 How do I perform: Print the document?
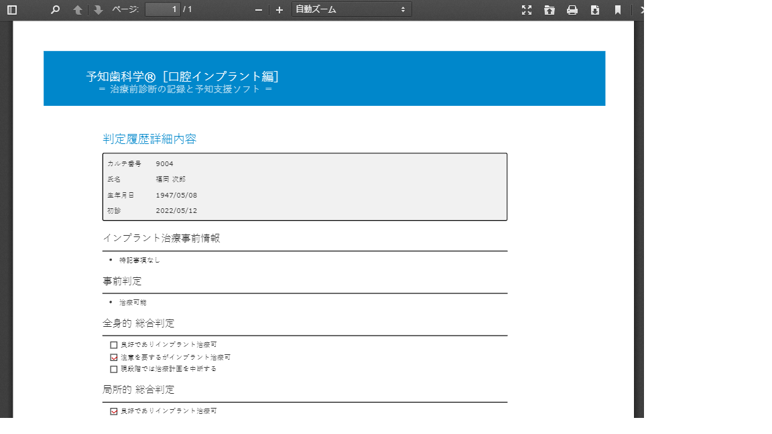pos(572,10)
